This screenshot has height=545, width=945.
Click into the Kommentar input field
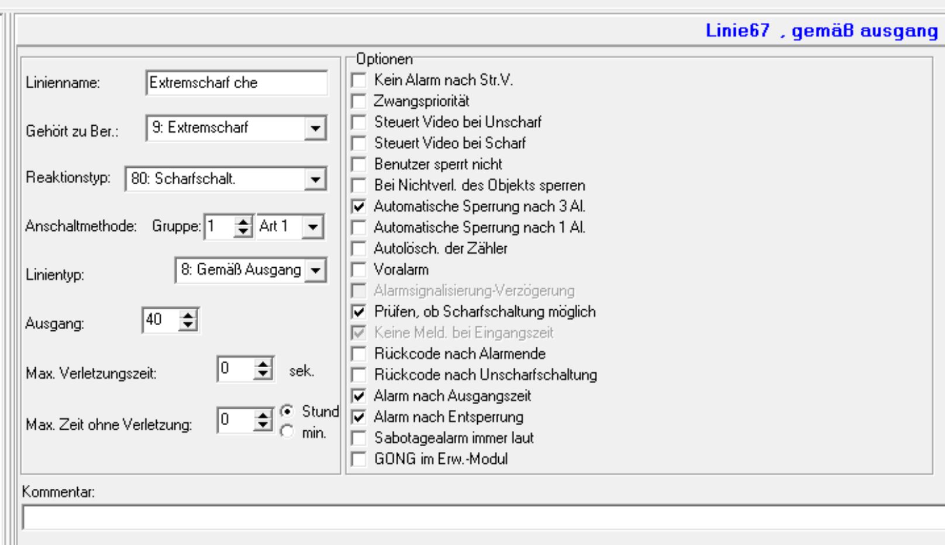[x=480, y=518]
